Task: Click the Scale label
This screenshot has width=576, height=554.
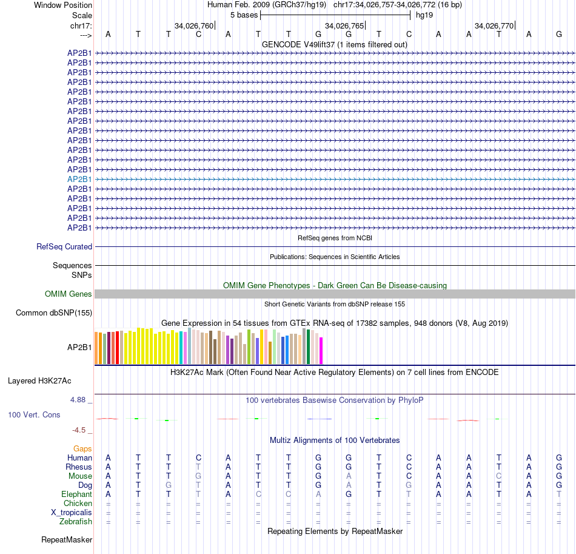Action: click(x=82, y=15)
